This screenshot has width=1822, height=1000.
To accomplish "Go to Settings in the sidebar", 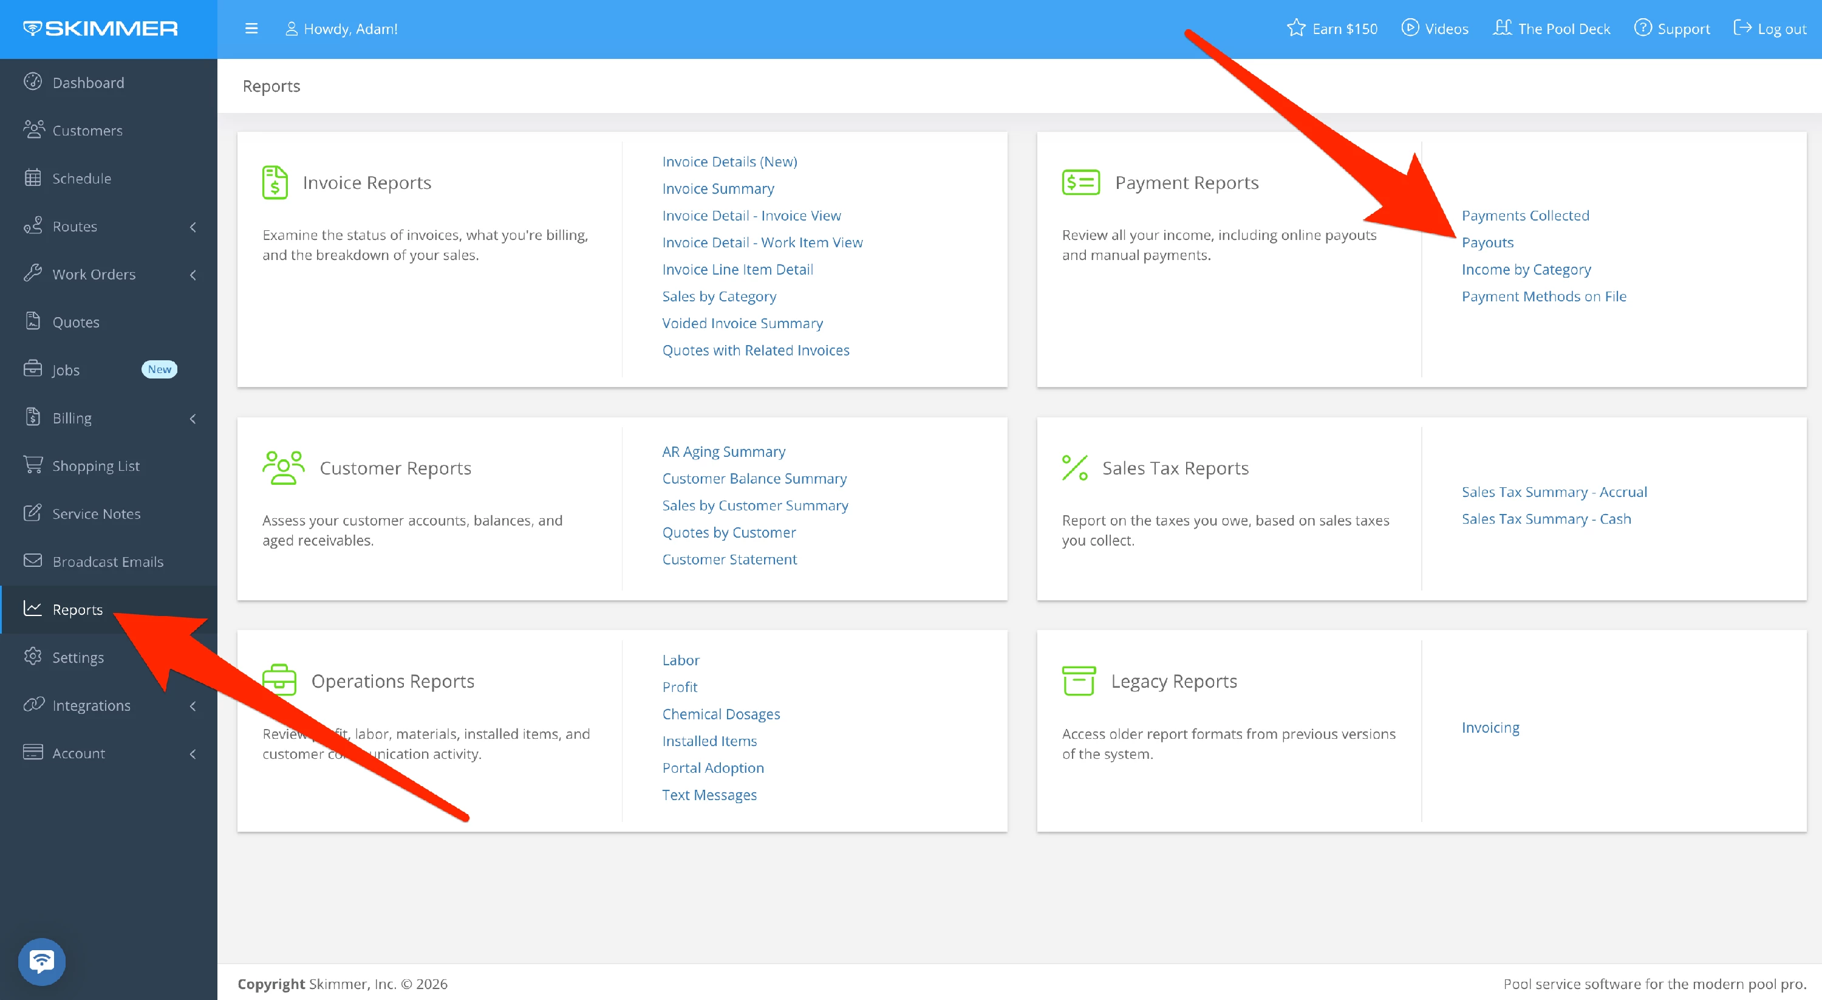I will 78,657.
